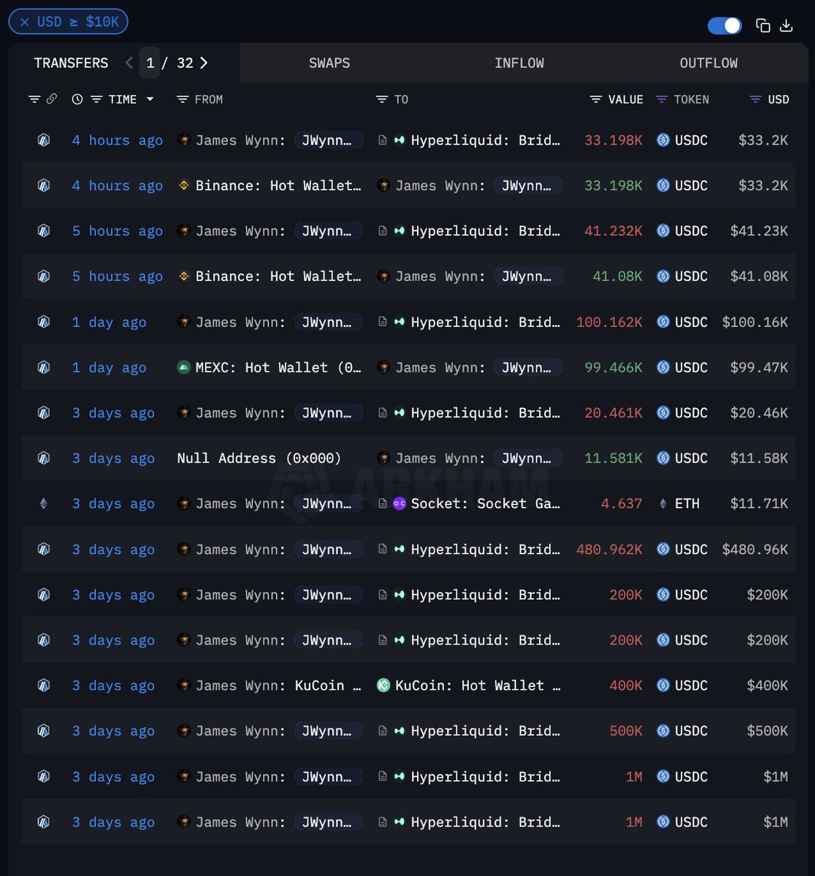Viewport: 815px width, 876px height.
Task: Switch to the OUTFLOW tab
Action: (x=708, y=63)
